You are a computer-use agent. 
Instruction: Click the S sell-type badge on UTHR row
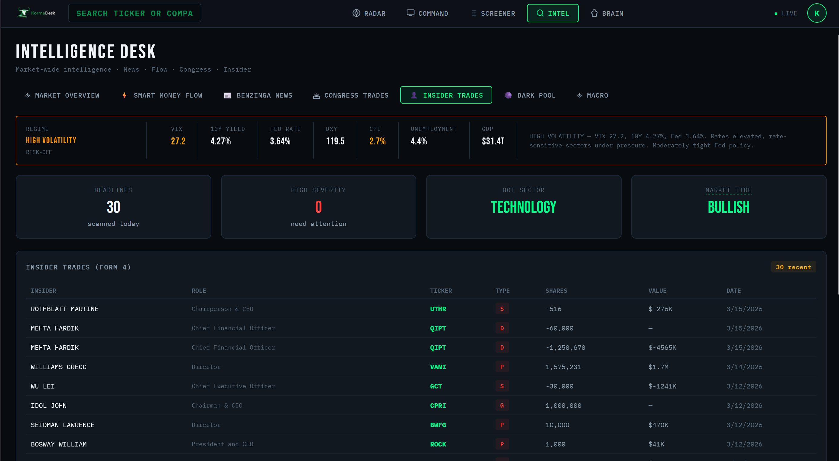click(x=502, y=308)
